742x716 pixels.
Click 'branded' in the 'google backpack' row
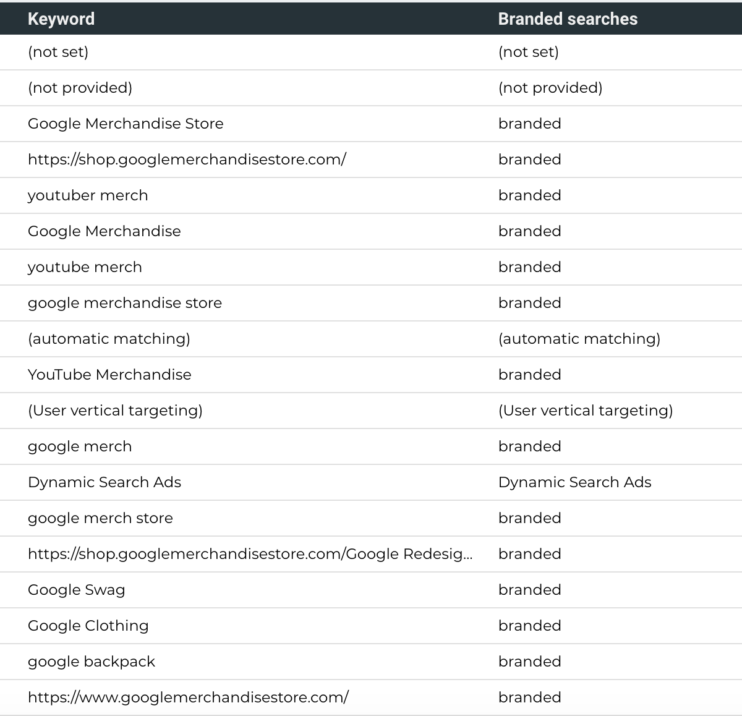coord(530,662)
